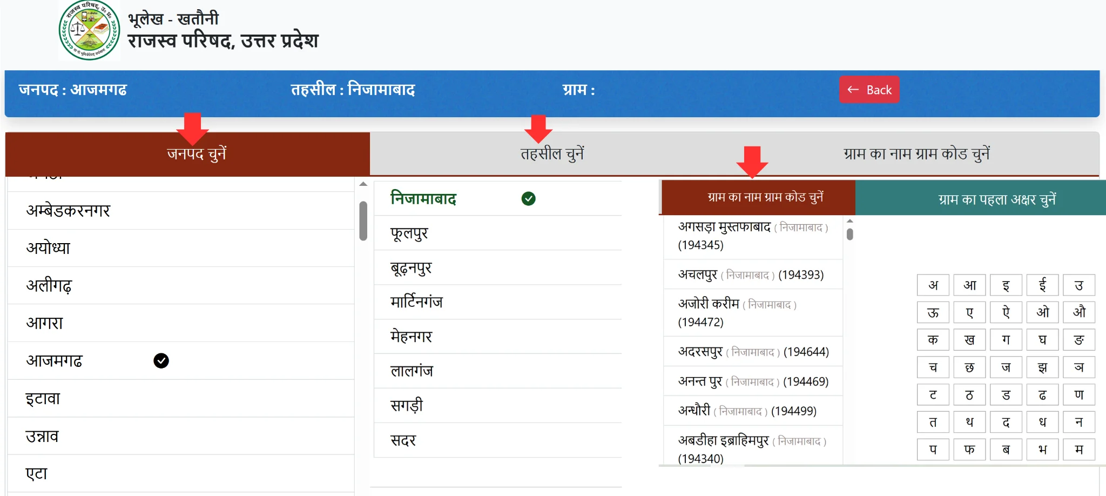Screen dimensions: 1106x496
Task: Filter villages by letter ओ
Action: pos(1043,312)
